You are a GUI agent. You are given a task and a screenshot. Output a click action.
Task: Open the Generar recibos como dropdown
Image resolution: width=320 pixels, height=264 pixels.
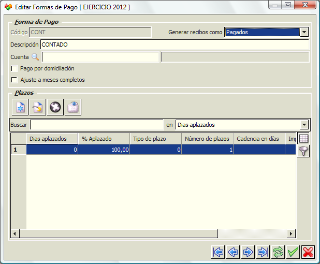point(304,32)
